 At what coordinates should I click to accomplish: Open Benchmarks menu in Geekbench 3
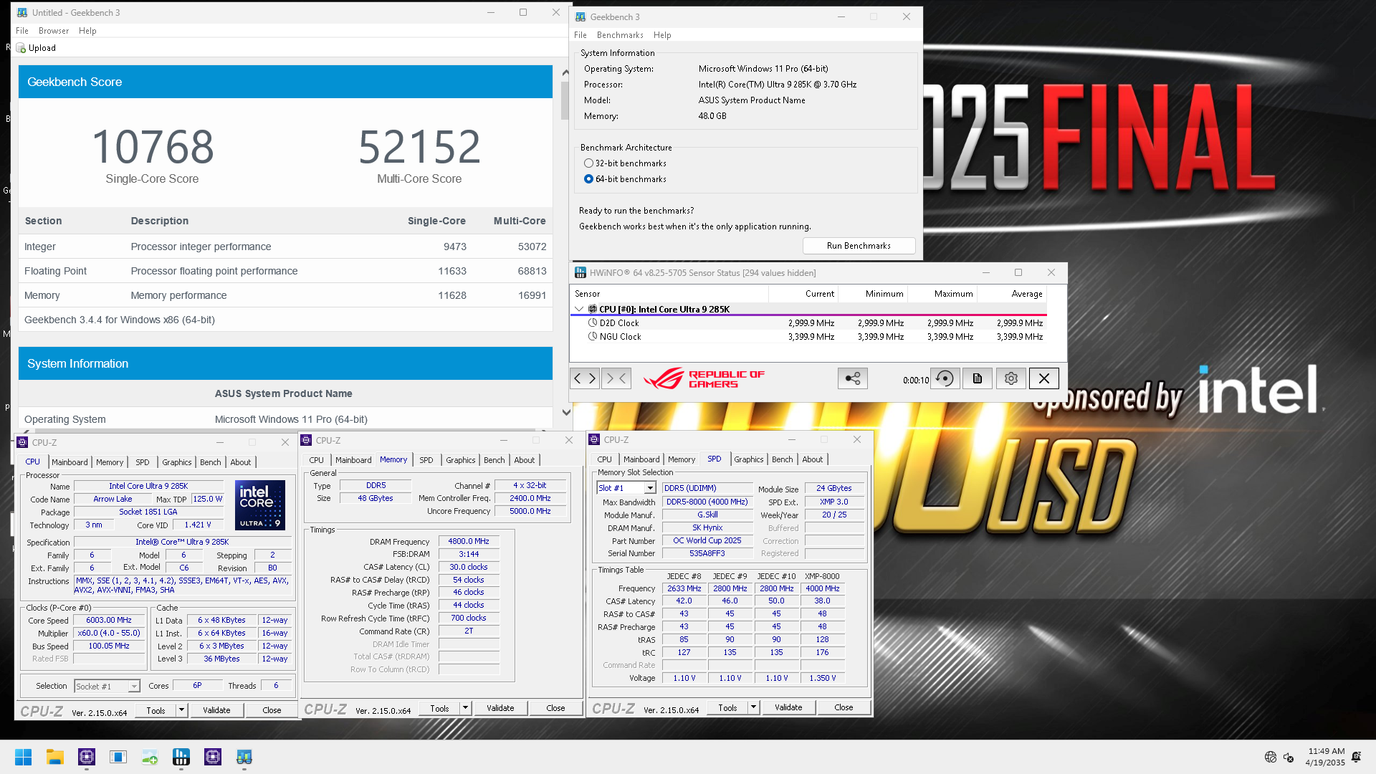620,35
